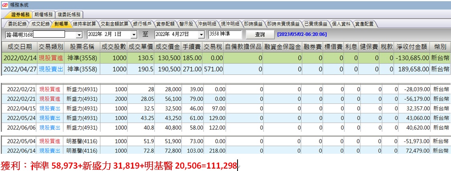Open the 交割金額試算 sub-tab

(x=114, y=24)
